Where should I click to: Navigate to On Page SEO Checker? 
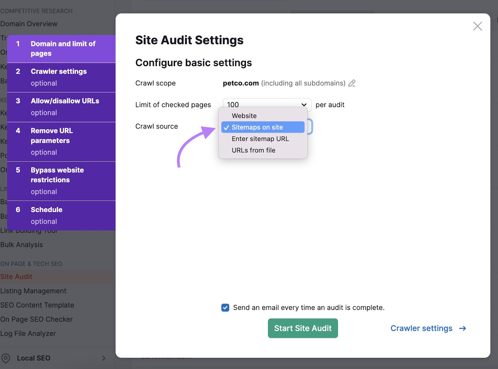(36, 319)
